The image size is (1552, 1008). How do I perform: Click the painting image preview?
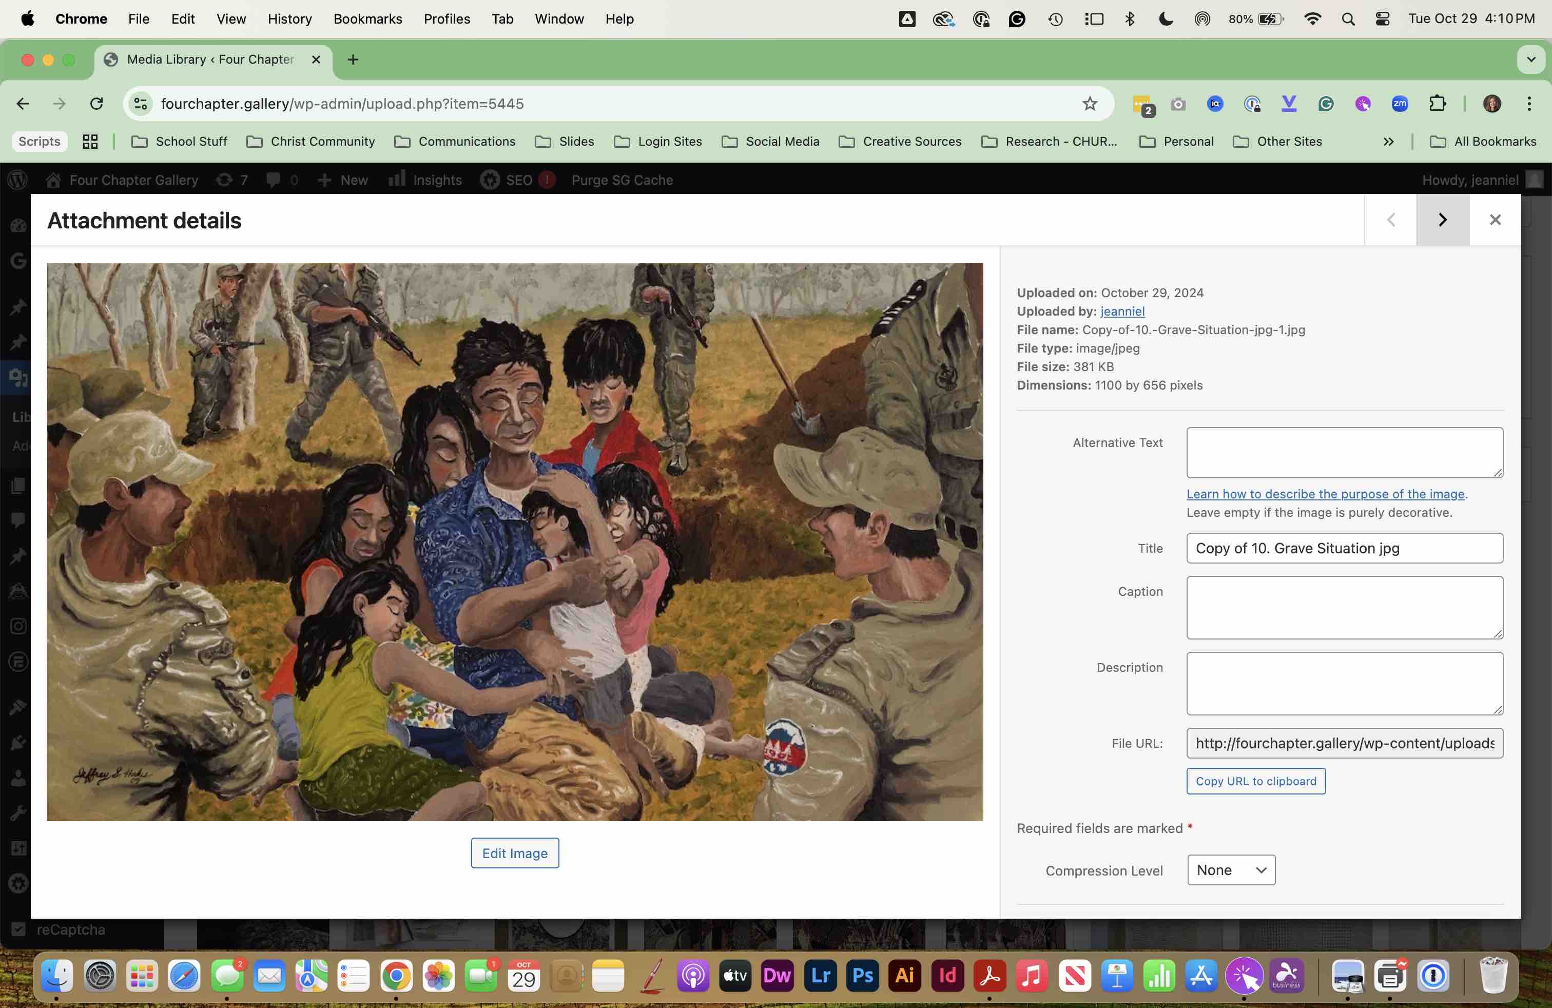pyautogui.click(x=514, y=542)
